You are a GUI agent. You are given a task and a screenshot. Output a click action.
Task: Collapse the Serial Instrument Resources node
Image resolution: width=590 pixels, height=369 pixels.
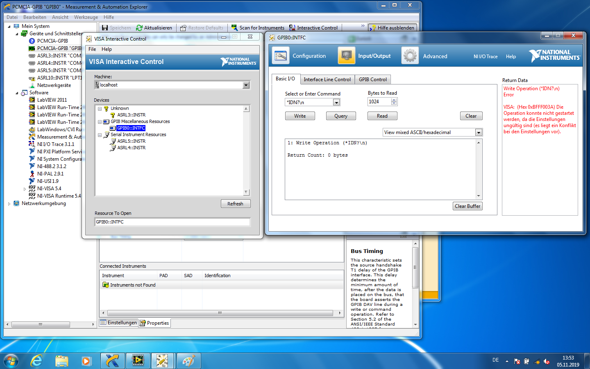tap(100, 135)
